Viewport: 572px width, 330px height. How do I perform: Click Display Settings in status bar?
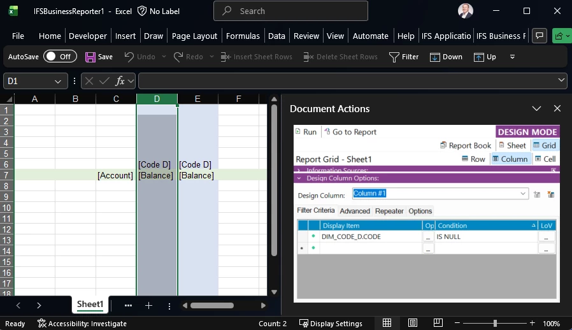(x=331, y=324)
